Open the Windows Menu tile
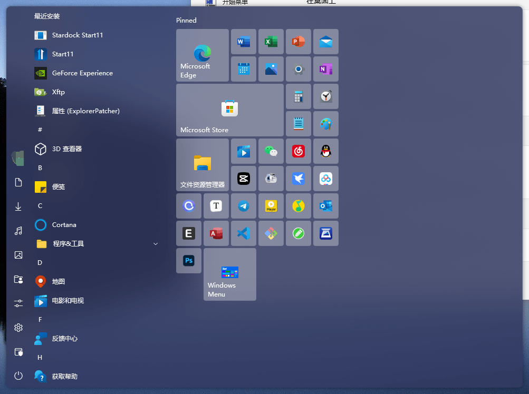The image size is (529, 394). click(x=230, y=274)
